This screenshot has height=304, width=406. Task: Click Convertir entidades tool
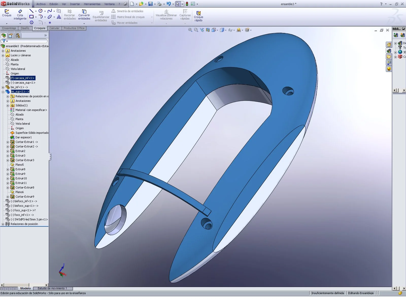[84, 15]
